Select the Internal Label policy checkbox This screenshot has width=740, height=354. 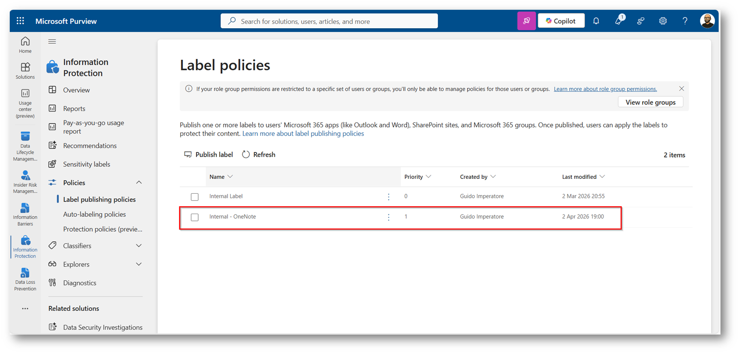[195, 197]
